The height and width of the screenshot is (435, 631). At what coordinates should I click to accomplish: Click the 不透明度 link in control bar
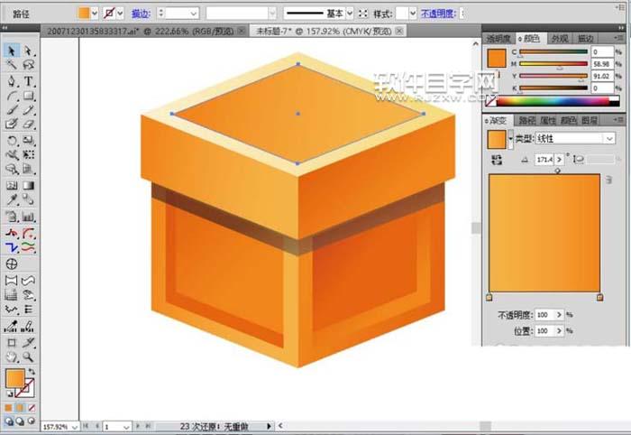tap(438, 14)
